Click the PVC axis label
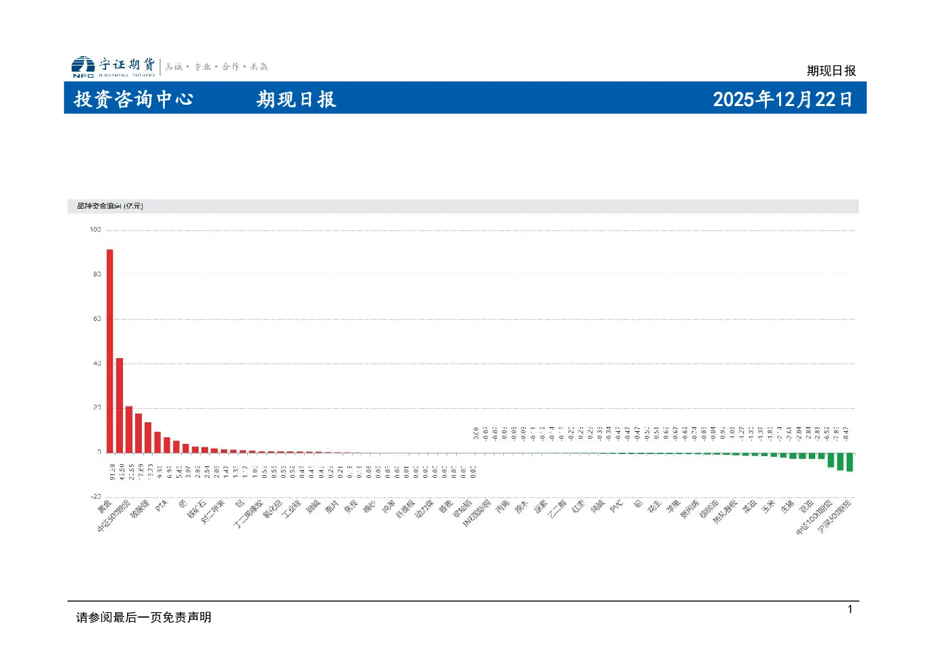This screenshot has height=671, width=948. coord(616,506)
